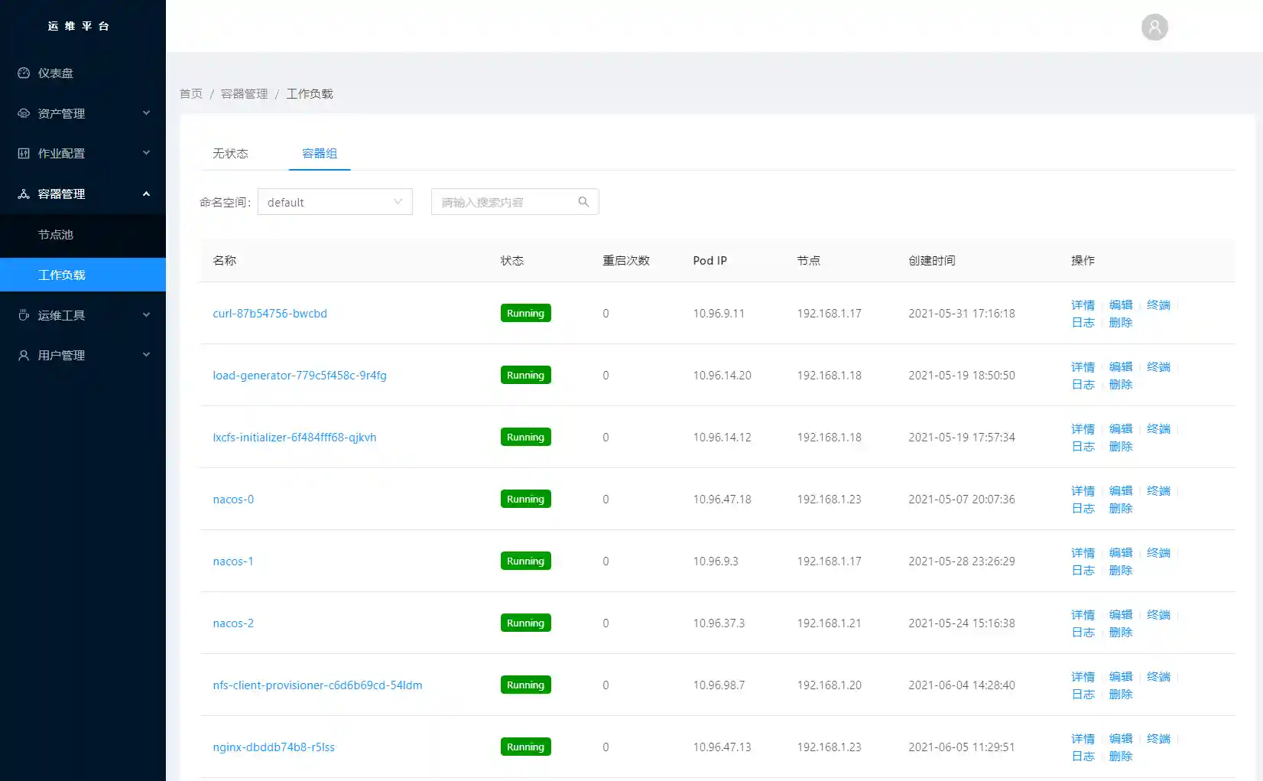Screen dimensions: 1263x781
Task: Open 节点池 in the sidebar
Action: 56,235
